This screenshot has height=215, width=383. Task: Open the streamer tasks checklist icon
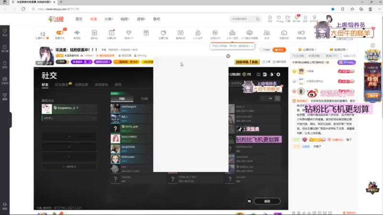pos(112,32)
